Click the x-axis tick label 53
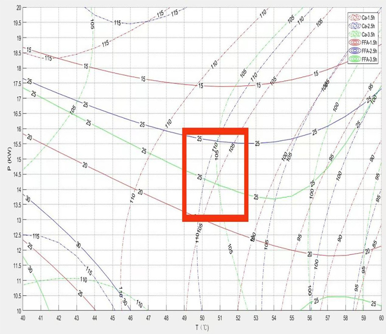Image resolution: width=386 pixels, height=334 pixels. 256,318
